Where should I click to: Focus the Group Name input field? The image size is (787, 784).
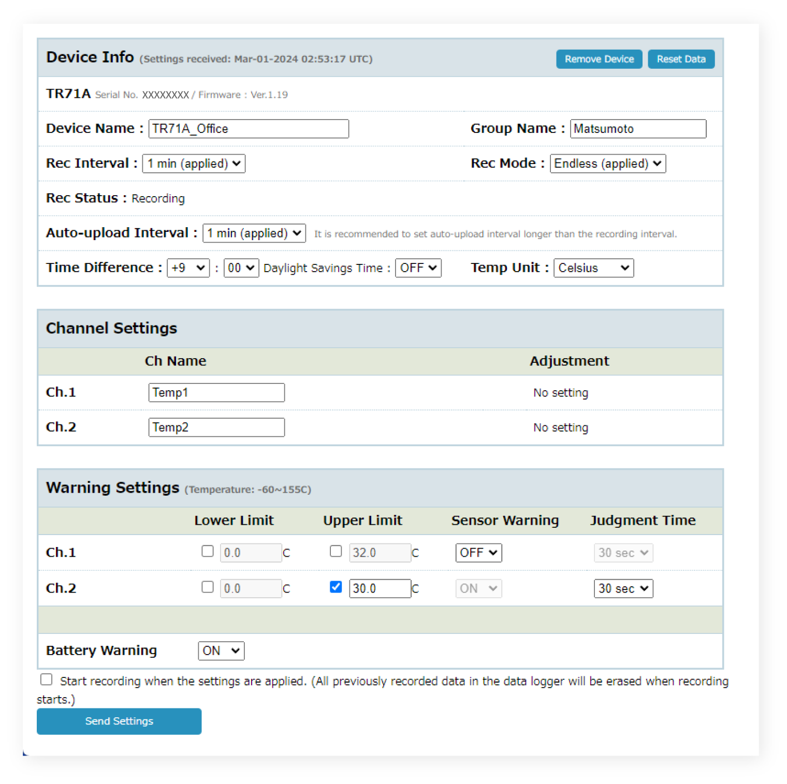click(x=638, y=129)
